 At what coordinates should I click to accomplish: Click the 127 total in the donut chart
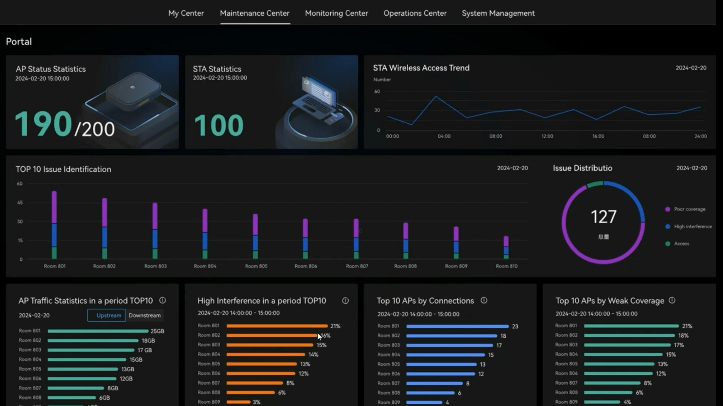click(x=603, y=217)
